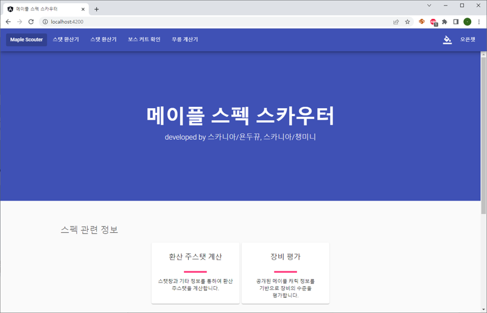Click the 오픈챗 link
The image size is (487, 313).
[x=468, y=40]
